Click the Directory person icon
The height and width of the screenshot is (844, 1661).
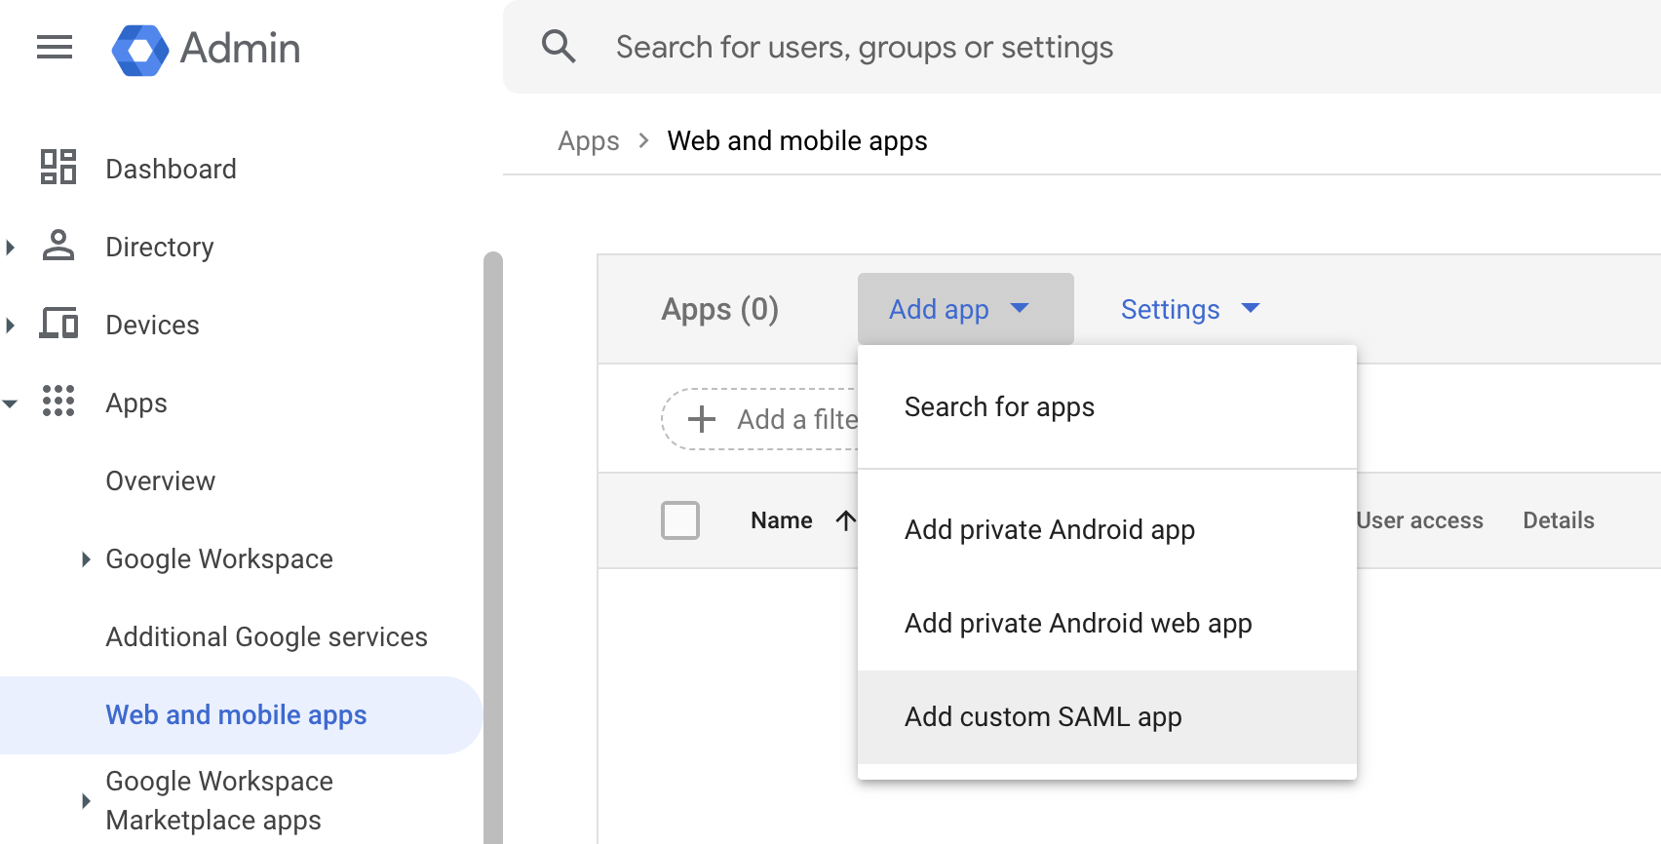pyautogui.click(x=58, y=246)
